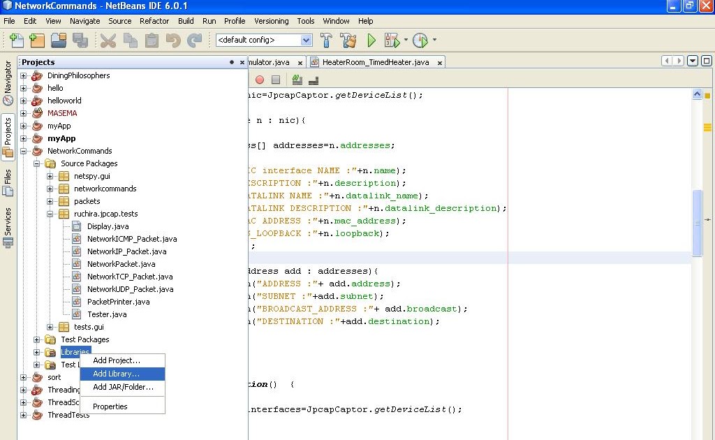Screen dimensions: 715x440
Task: Click the Clean and Build project icon
Action: (348, 40)
